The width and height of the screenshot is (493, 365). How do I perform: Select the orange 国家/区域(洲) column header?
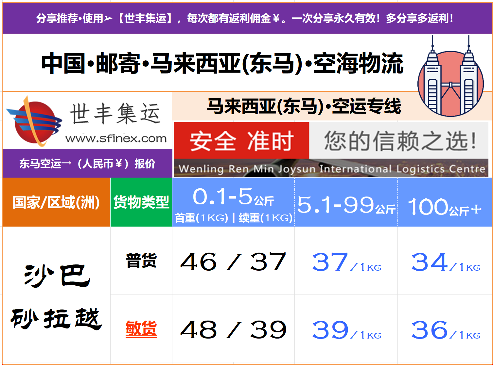56,202
